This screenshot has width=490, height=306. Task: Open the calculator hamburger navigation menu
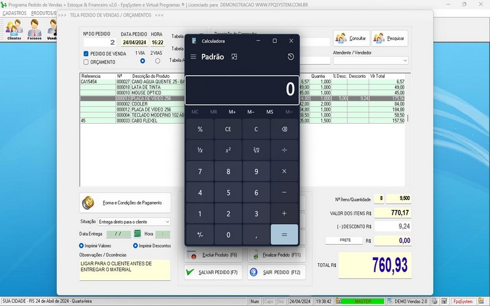coord(194,57)
